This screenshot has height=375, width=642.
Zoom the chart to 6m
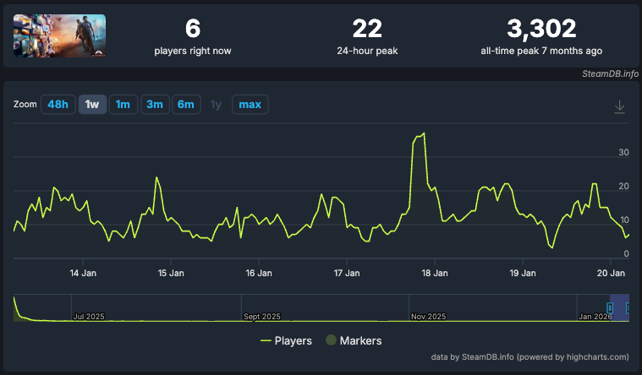(184, 105)
